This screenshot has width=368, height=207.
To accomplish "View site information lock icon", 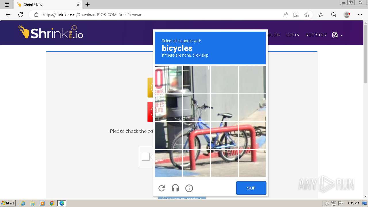I will (36, 15).
